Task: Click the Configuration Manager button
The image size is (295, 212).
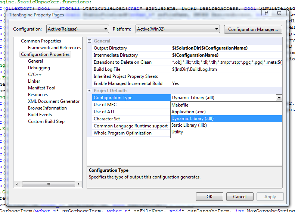Action: pos(253,29)
